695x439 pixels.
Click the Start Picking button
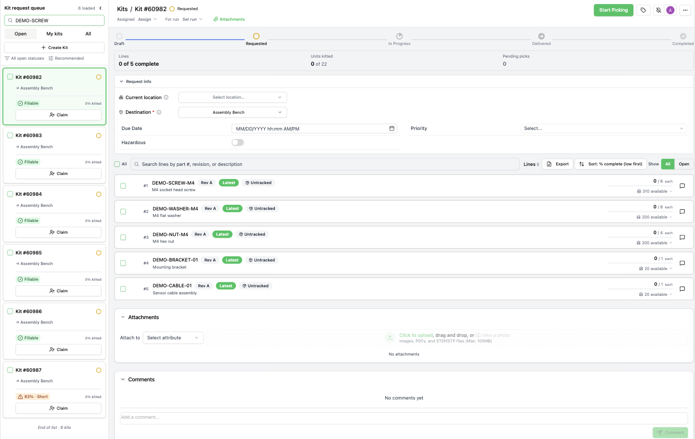point(613,10)
